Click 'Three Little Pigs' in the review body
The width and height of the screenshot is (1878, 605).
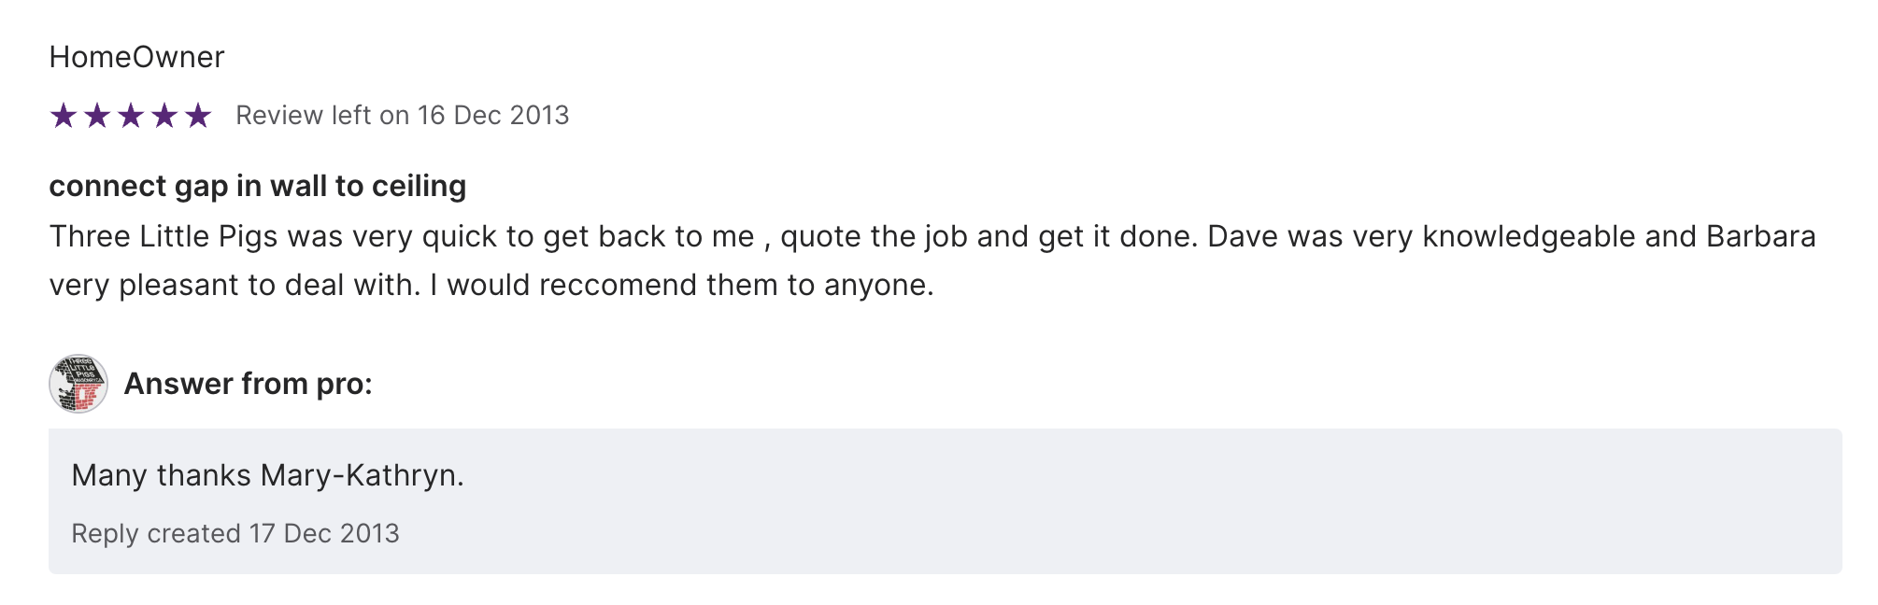pos(164,236)
